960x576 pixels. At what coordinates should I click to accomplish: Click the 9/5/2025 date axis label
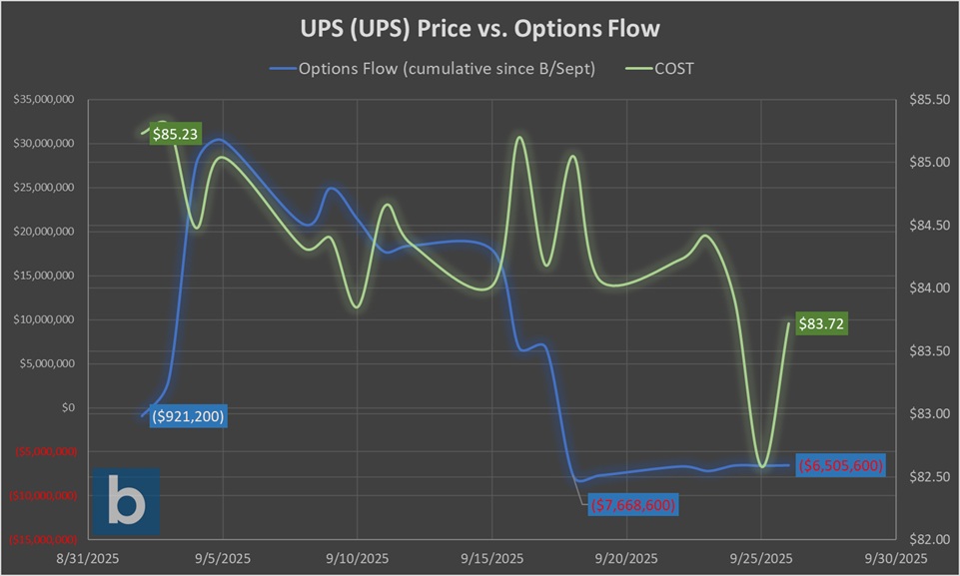pos(222,558)
